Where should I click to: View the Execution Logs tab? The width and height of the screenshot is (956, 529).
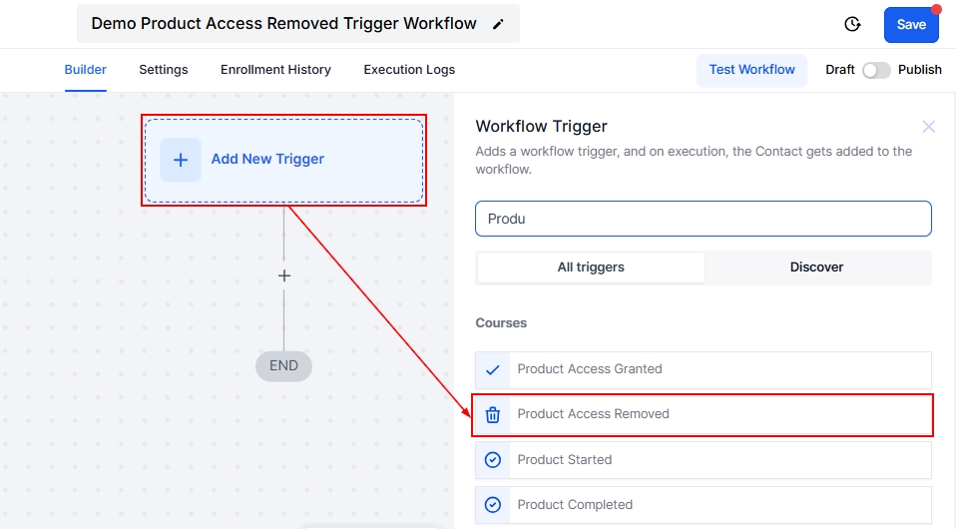pos(409,70)
